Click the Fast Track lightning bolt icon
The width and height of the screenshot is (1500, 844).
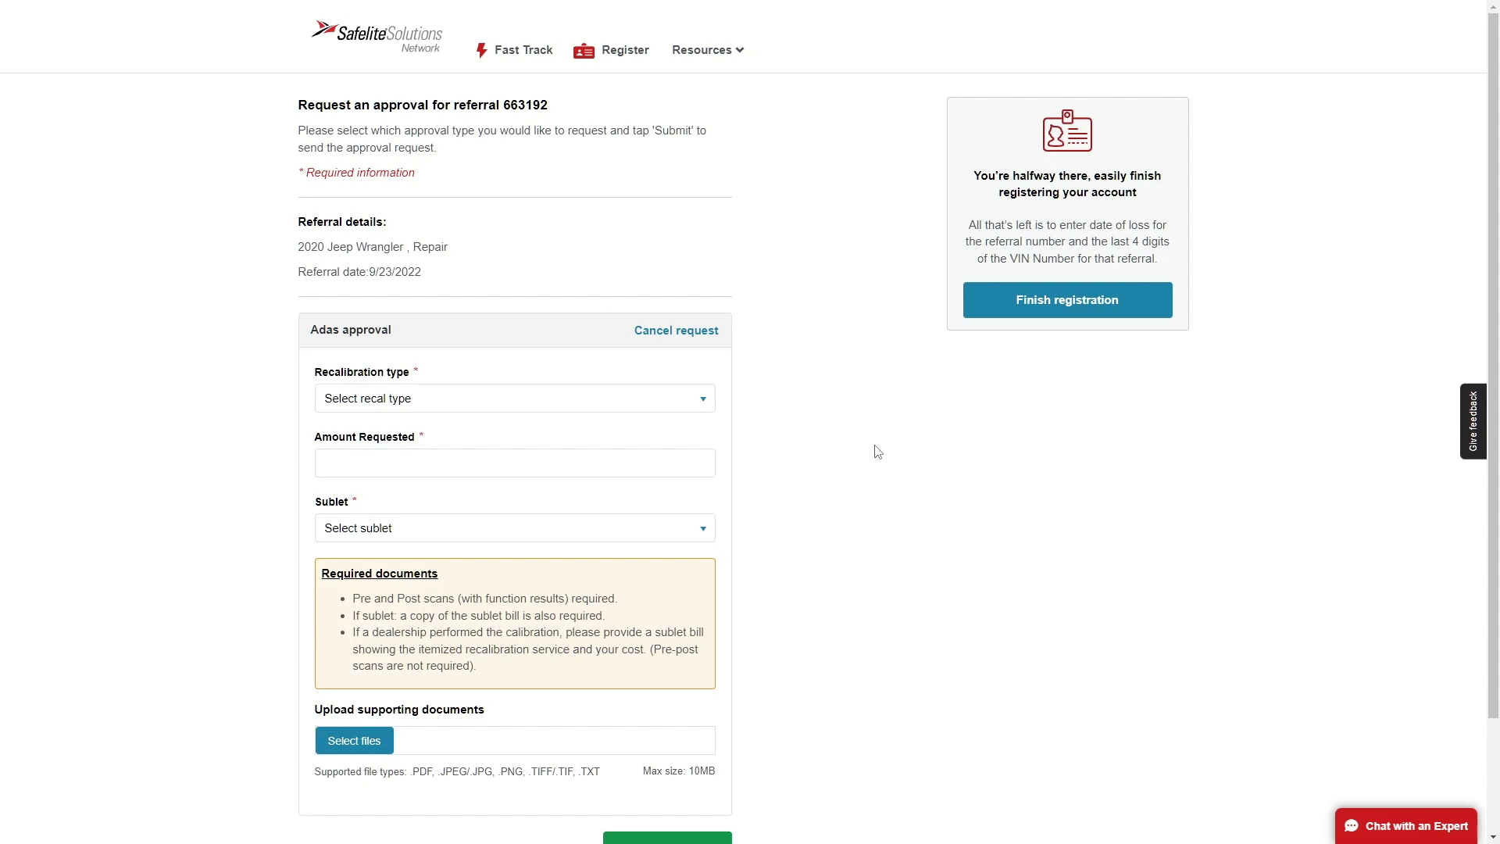(x=481, y=51)
